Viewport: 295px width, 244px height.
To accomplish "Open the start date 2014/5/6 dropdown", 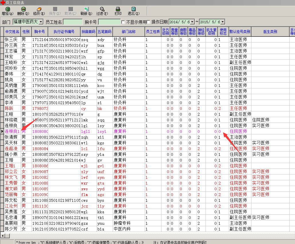I will click(192, 22).
